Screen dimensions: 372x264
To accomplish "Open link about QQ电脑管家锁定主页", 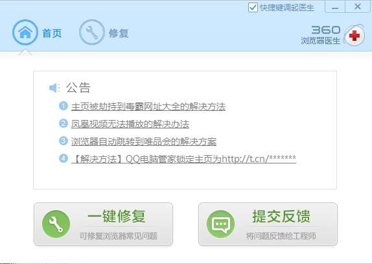I will click(183, 158).
